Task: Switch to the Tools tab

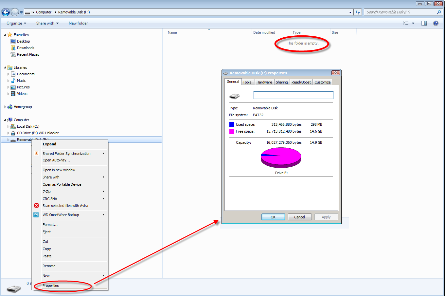Action: click(x=247, y=82)
